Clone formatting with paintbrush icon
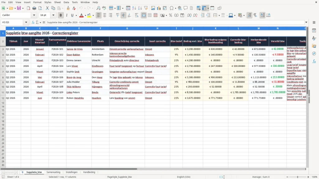Screen dimensions: 319x179 pos(68,8)
